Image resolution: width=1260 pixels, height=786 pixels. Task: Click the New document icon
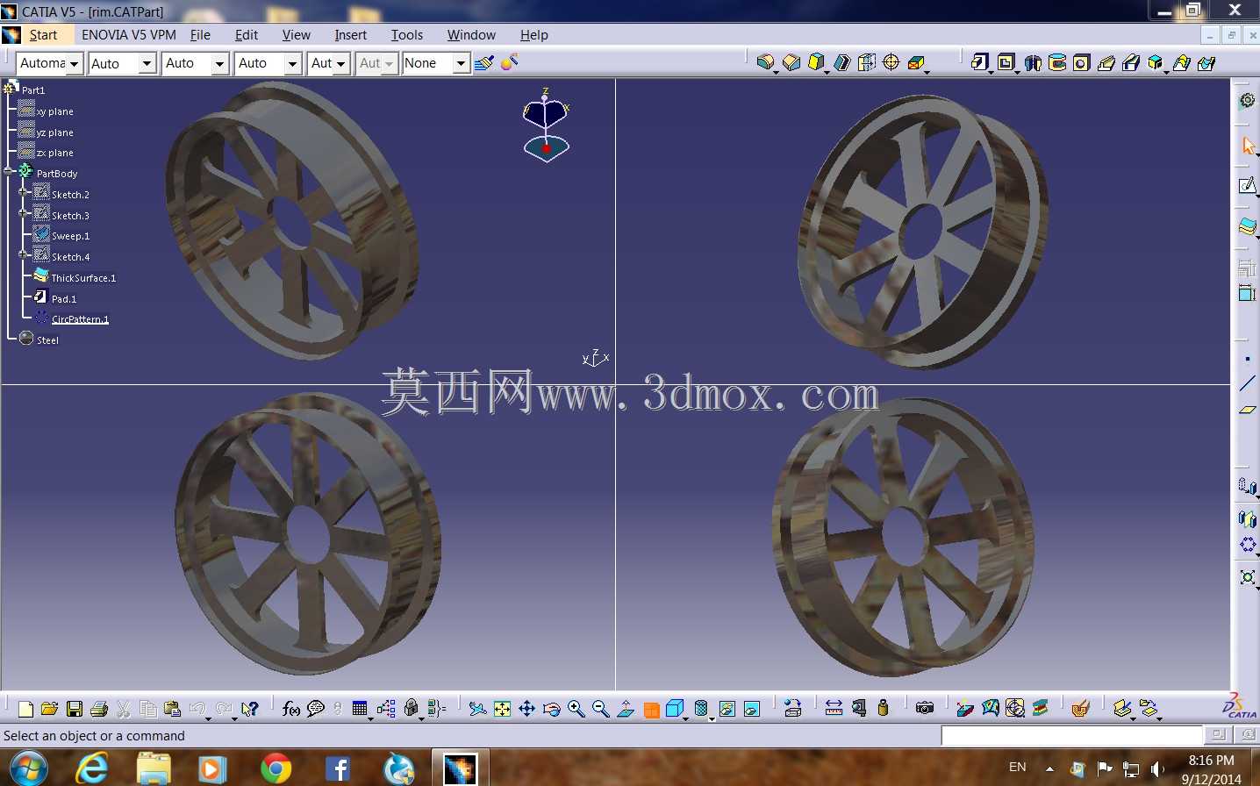point(25,709)
